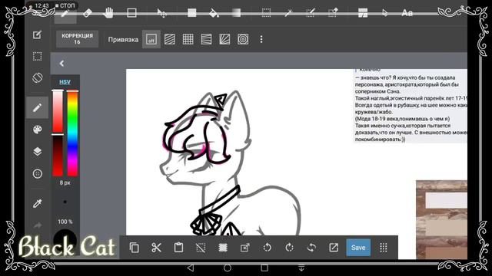Select the selection eraser tool
The height and width of the screenshot is (276, 492).
coord(333,13)
